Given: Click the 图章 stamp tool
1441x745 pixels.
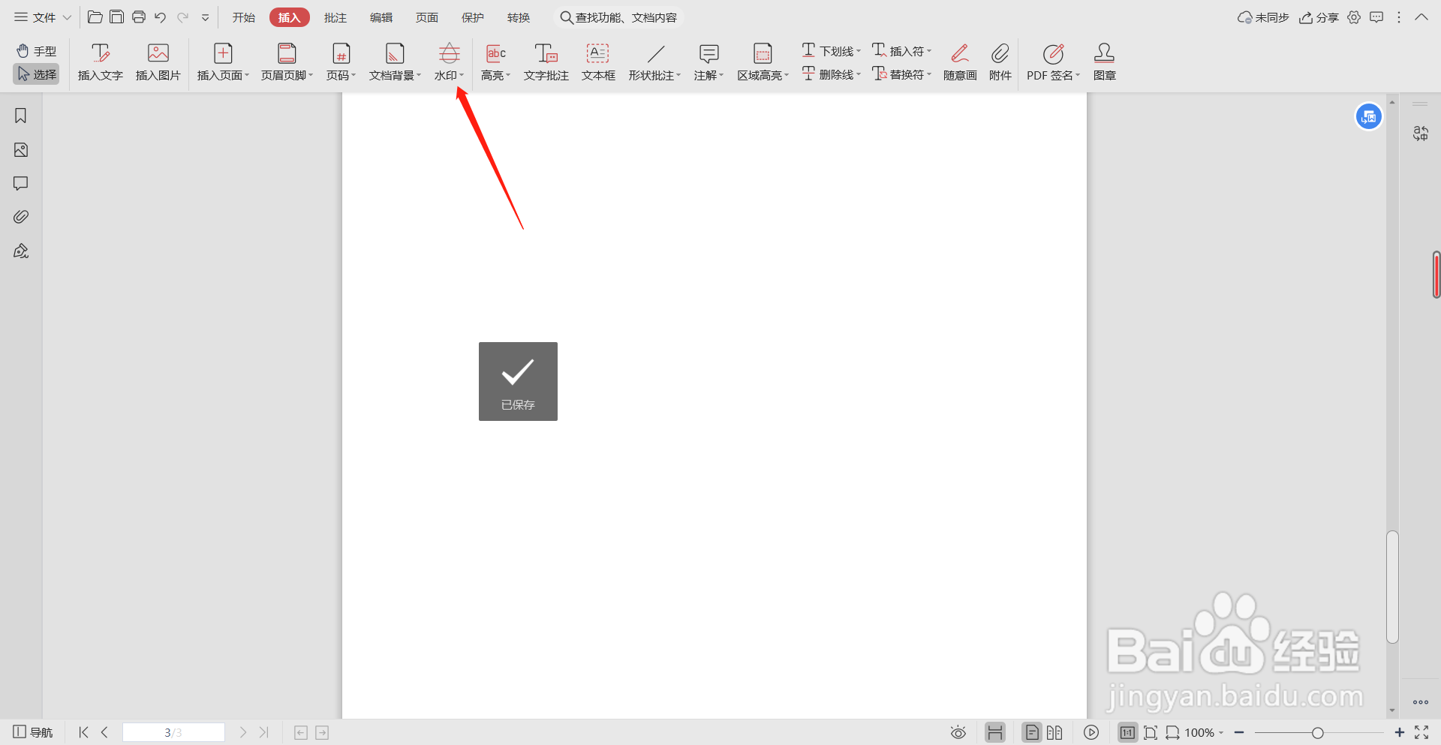Looking at the screenshot, I should click(x=1105, y=62).
